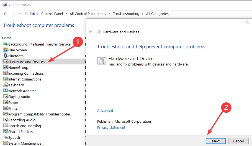Go back using the Explorer back arrow
Viewport: 252px width, 146px height.
tap(6, 14)
